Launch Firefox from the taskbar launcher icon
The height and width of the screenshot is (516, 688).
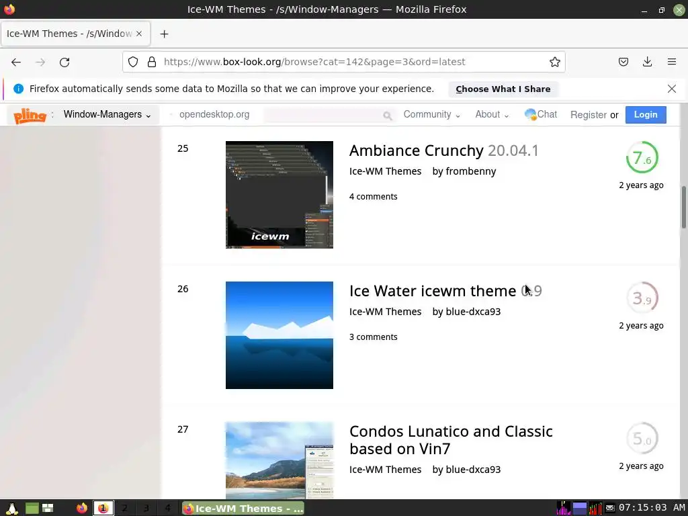click(81, 508)
